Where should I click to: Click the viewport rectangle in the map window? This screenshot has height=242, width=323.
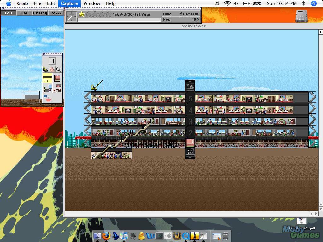[x=31, y=97]
